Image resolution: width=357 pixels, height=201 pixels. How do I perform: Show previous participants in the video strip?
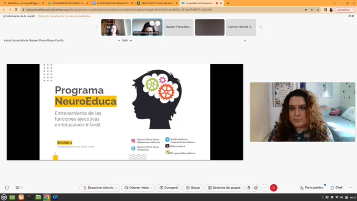pyautogui.click(x=96, y=27)
